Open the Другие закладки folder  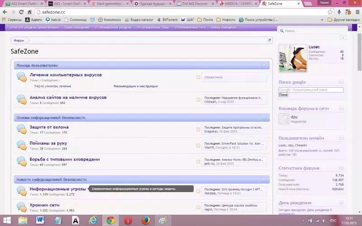click(x=343, y=20)
